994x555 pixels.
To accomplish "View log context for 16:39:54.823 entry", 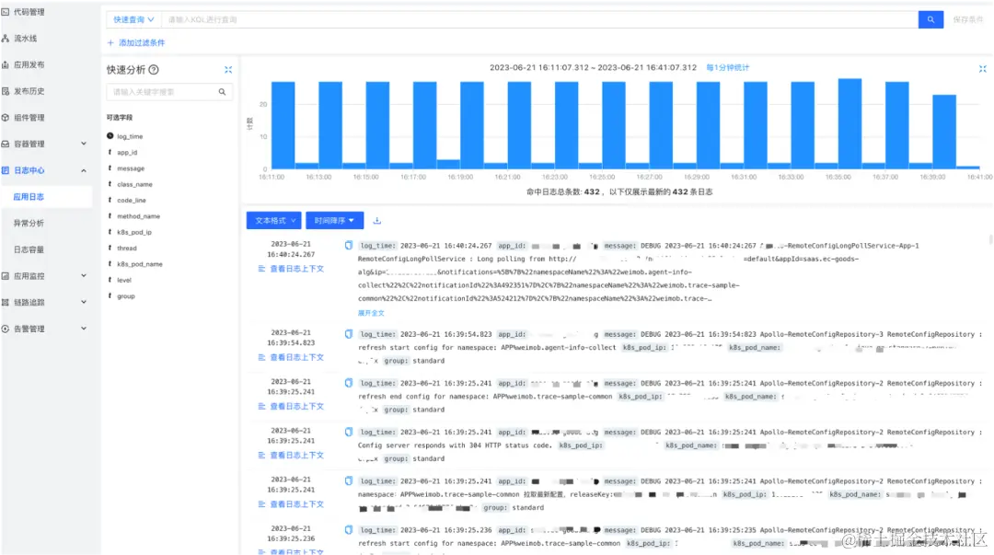I will click(x=291, y=358).
